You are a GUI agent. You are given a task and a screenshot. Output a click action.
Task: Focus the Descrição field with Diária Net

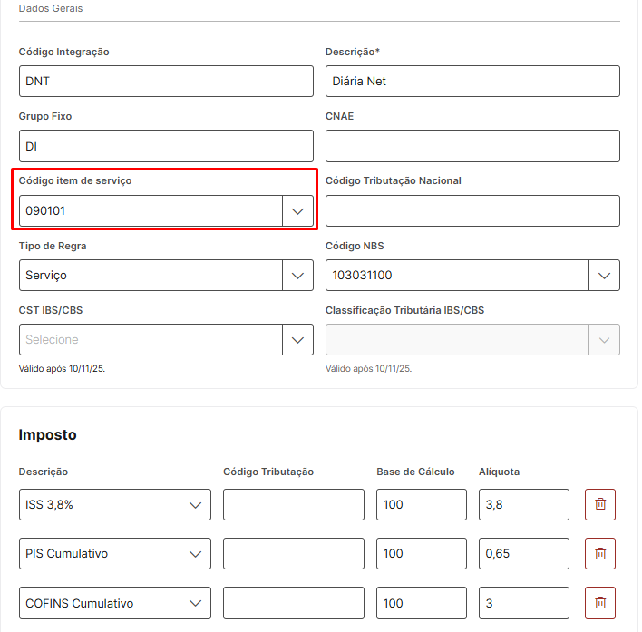pyautogui.click(x=472, y=82)
